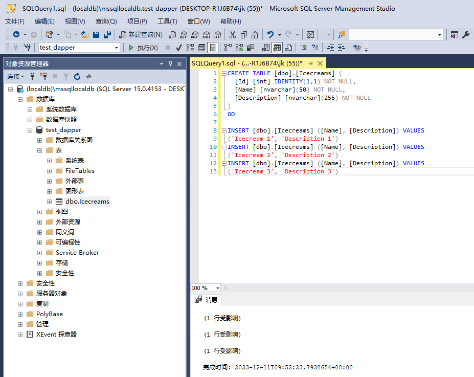Refresh the Object Explorer with the refresh icon
474x377 pixels.
point(77,76)
